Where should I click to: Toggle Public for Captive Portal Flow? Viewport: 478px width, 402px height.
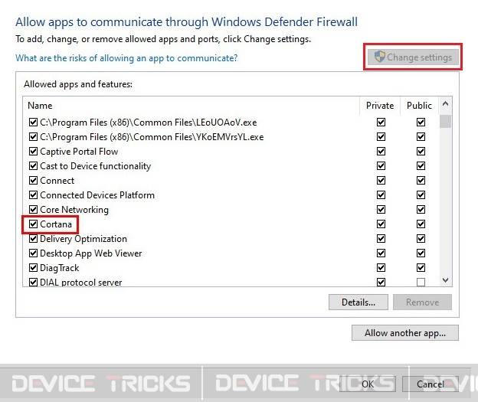click(421, 152)
